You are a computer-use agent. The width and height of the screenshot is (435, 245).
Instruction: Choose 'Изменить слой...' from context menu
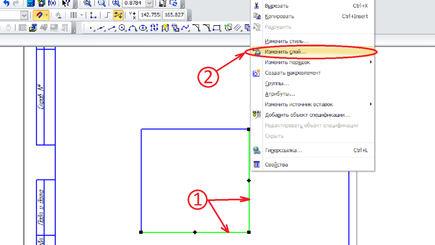pos(285,51)
